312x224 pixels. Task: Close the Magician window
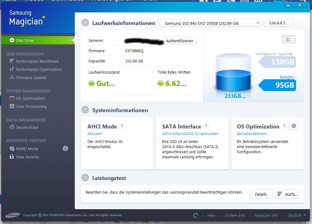click(x=300, y=5)
